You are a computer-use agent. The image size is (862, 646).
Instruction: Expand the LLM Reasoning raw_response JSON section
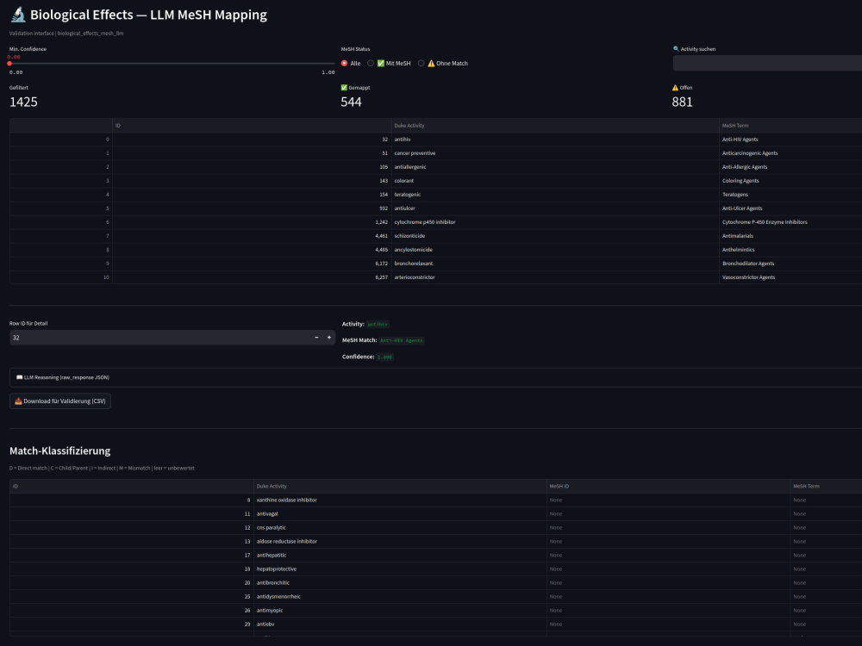point(436,377)
